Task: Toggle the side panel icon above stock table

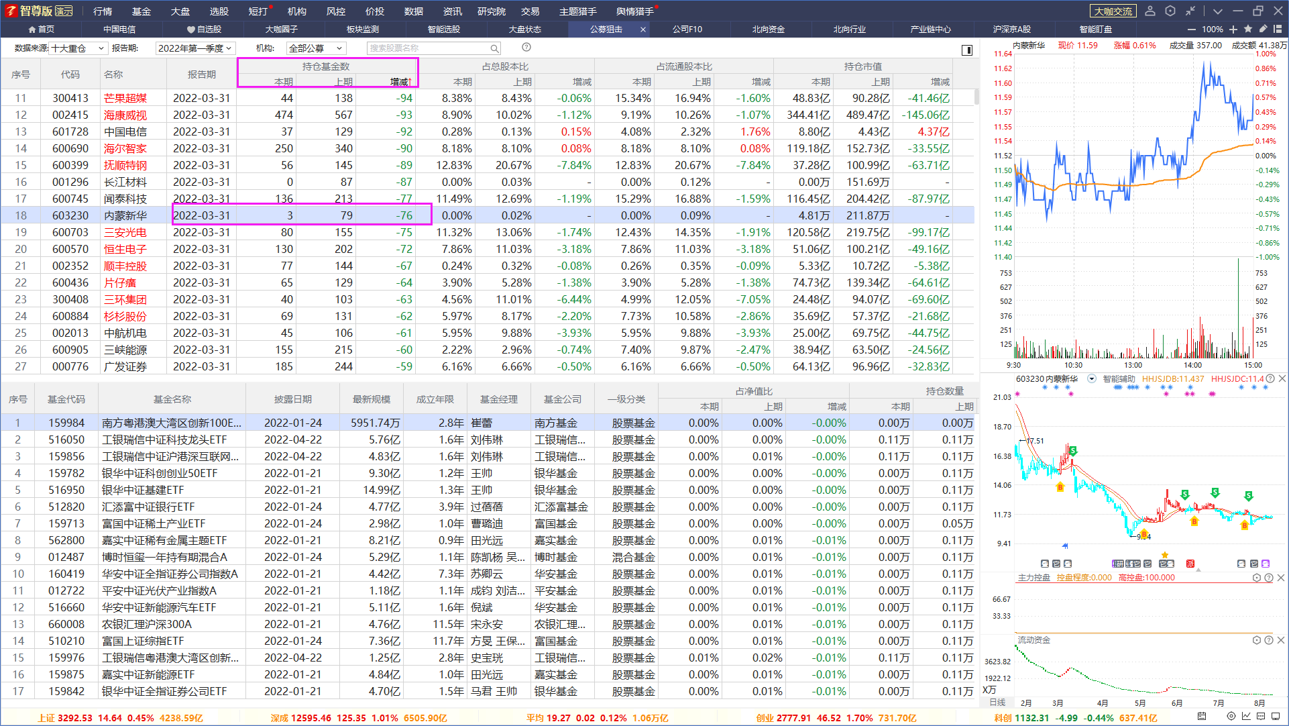Action: pos(967,50)
